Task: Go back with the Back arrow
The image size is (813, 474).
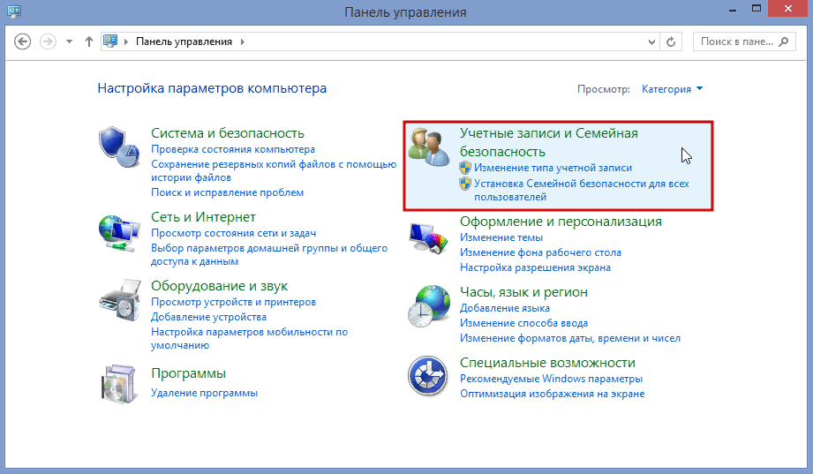Action: point(22,41)
